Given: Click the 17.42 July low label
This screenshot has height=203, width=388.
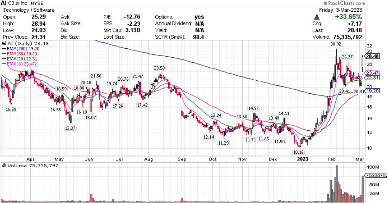Looking at the screenshot, I should [142, 105].
